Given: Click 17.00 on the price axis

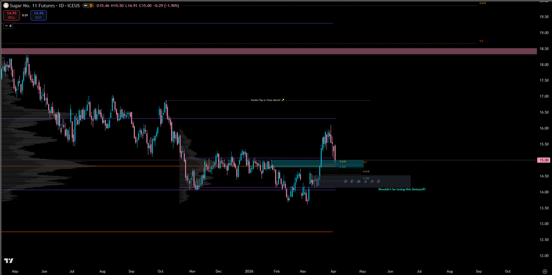Looking at the screenshot, I should [x=544, y=97].
